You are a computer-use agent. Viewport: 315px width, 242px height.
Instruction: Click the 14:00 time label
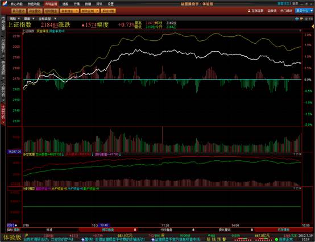[235, 226]
